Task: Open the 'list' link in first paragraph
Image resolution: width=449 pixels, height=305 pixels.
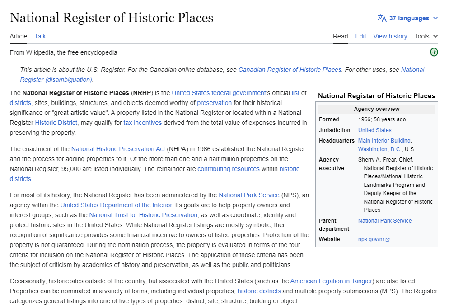Action: [x=295, y=93]
